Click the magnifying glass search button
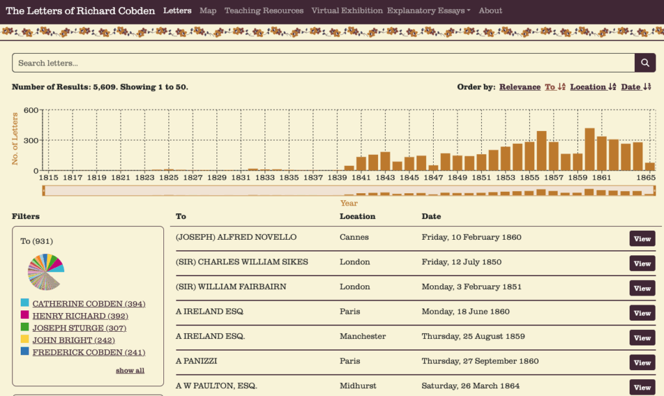The image size is (664, 396). point(645,63)
